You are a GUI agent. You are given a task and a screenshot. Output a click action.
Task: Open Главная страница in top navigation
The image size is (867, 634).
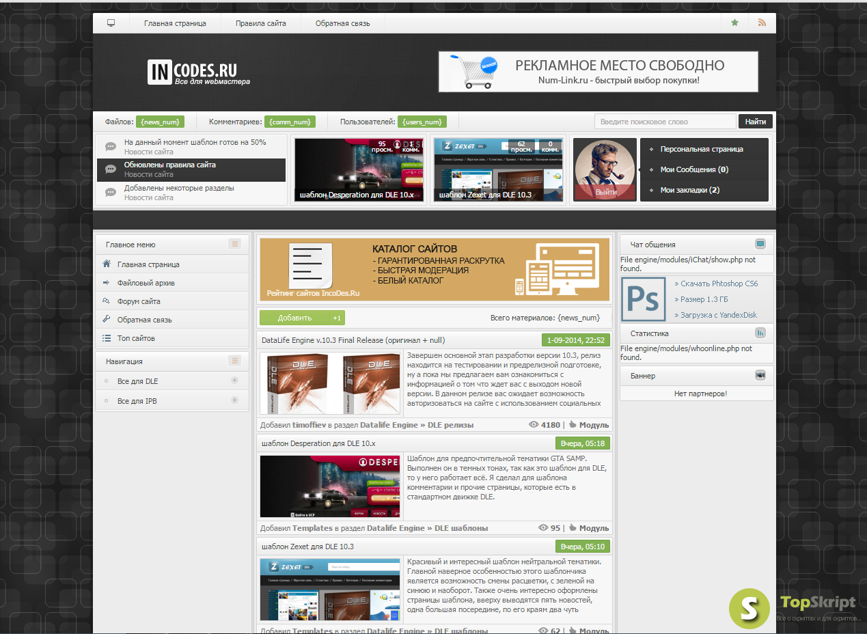click(x=175, y=23)
